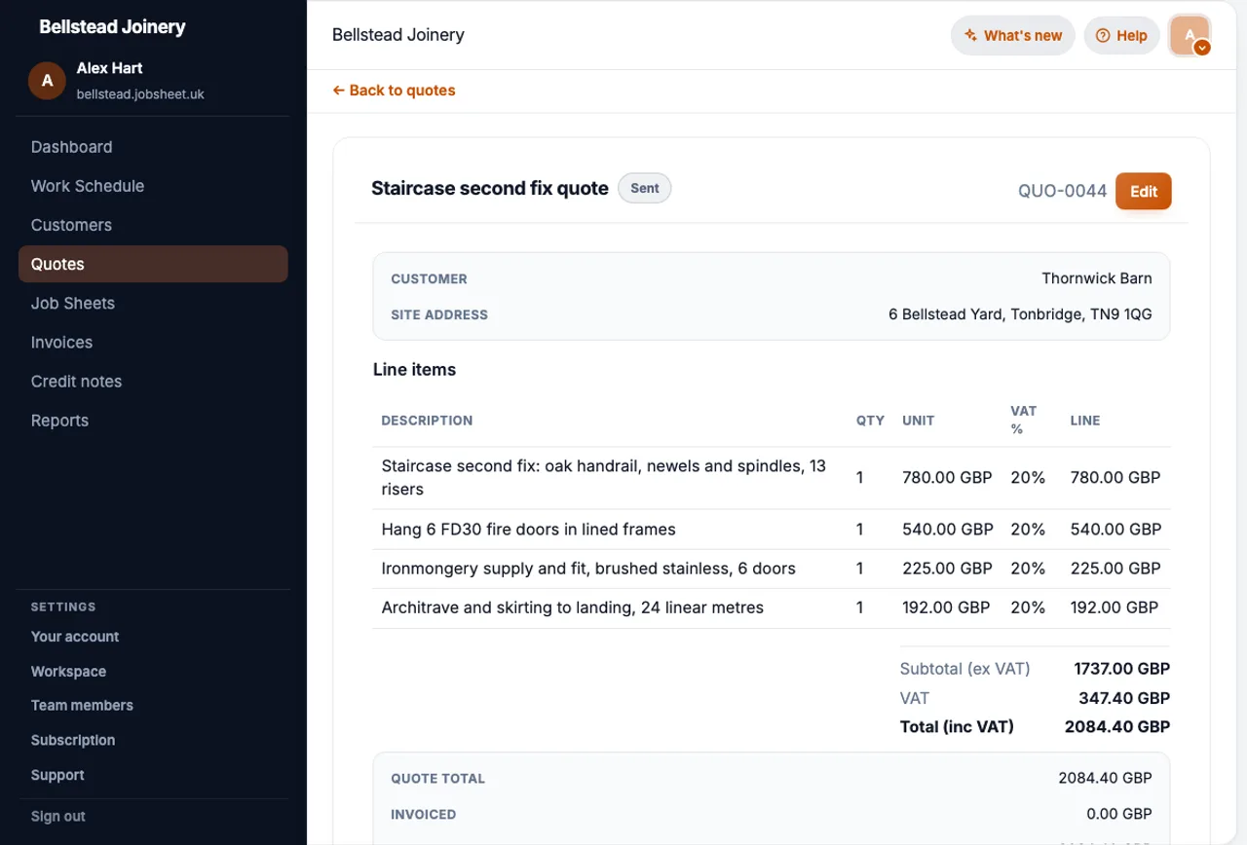Click the Ironmongery supply and fit description
The width and height of the screenshot is (1247, 845).
(588, 569)
